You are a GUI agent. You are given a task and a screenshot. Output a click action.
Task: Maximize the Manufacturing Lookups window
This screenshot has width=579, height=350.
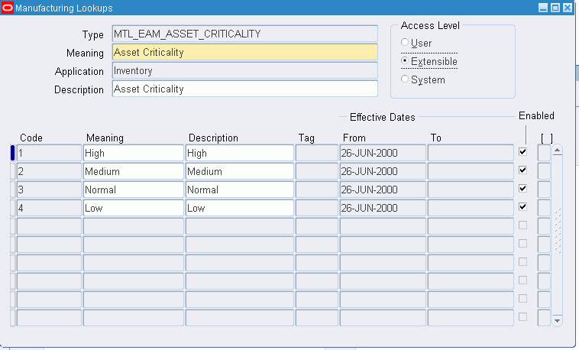tap(555, 8)
